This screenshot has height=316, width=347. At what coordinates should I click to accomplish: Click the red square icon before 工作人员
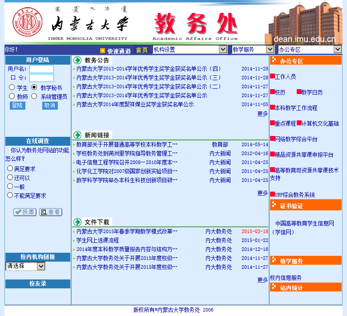pyautogui.click(x=272, y=76)
